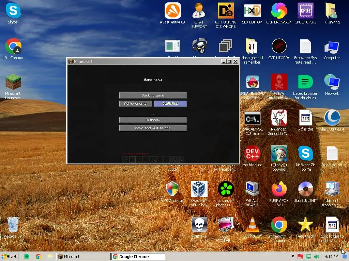Switch to Minecraft taskbar button
The width and height of the screenshot is (349, 261).
pos(83,257)
